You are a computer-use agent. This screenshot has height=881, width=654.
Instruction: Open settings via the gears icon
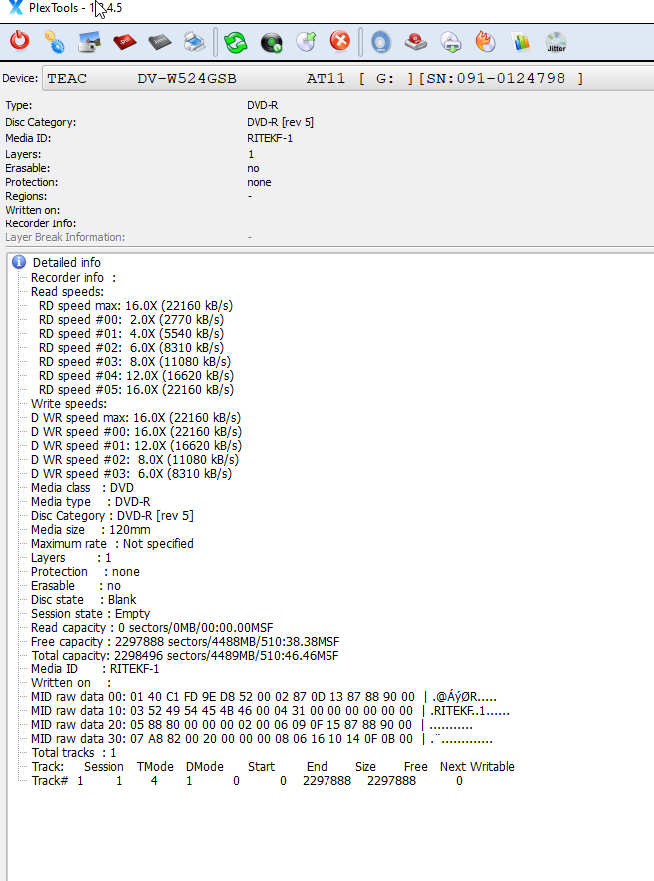pyautogui.click(x=55, y=42)
